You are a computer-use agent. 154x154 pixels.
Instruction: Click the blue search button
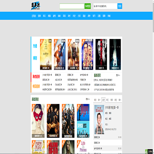[x=120, y=6]
